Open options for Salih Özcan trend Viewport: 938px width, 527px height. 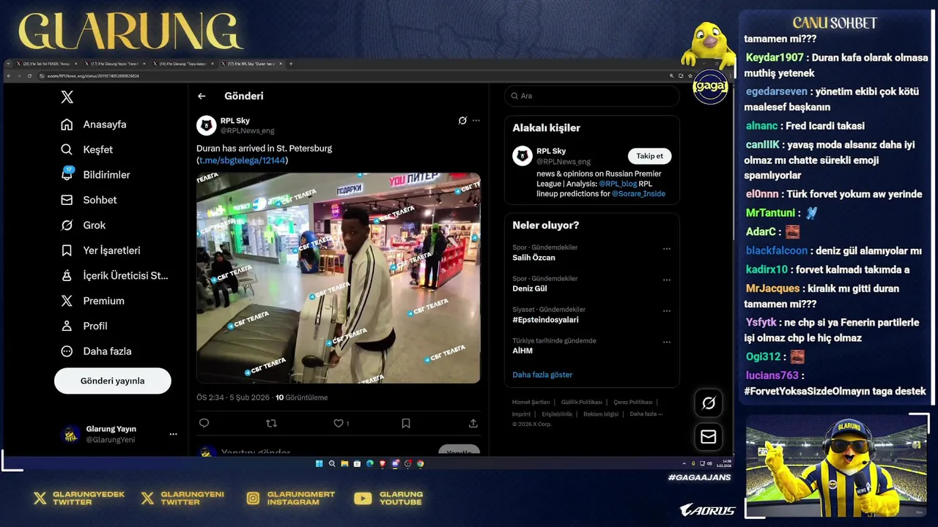(667, 249)
